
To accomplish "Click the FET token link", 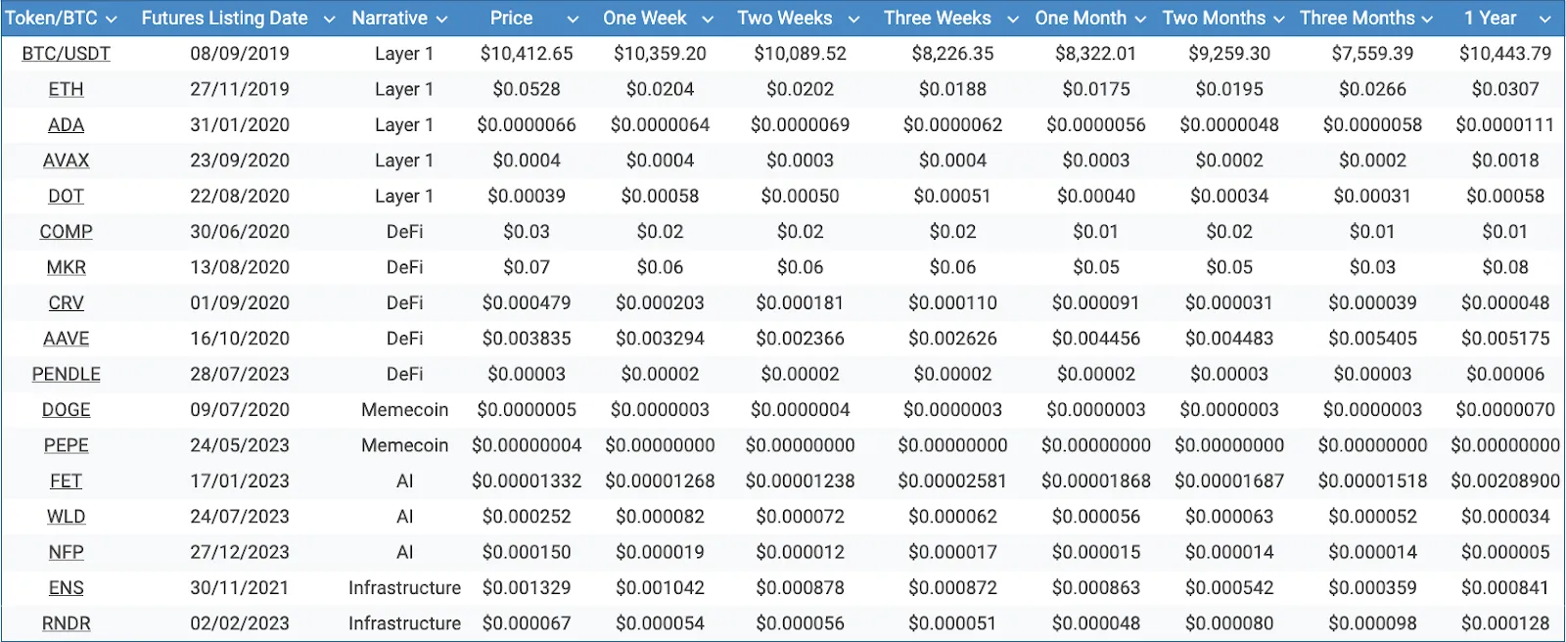I will point(66,481).
